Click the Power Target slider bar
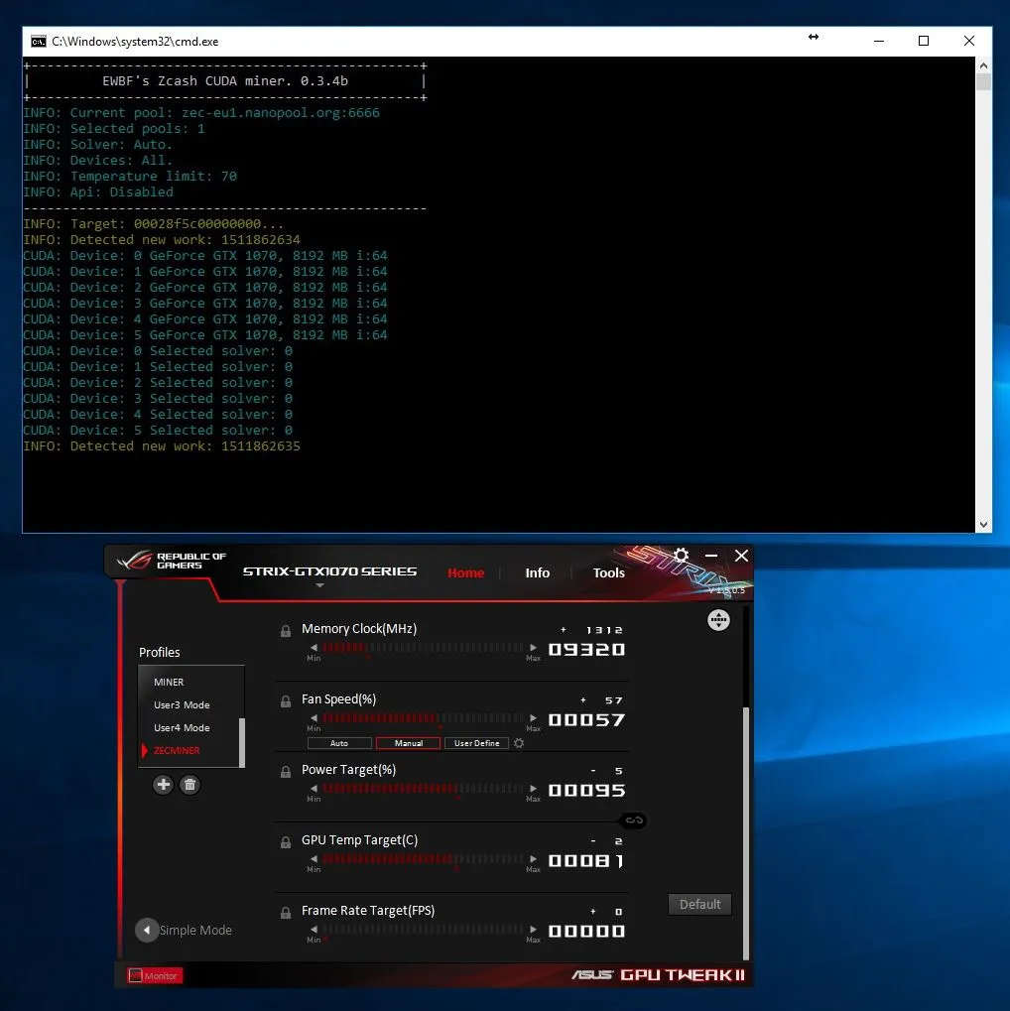 click(x=423, y=788)
